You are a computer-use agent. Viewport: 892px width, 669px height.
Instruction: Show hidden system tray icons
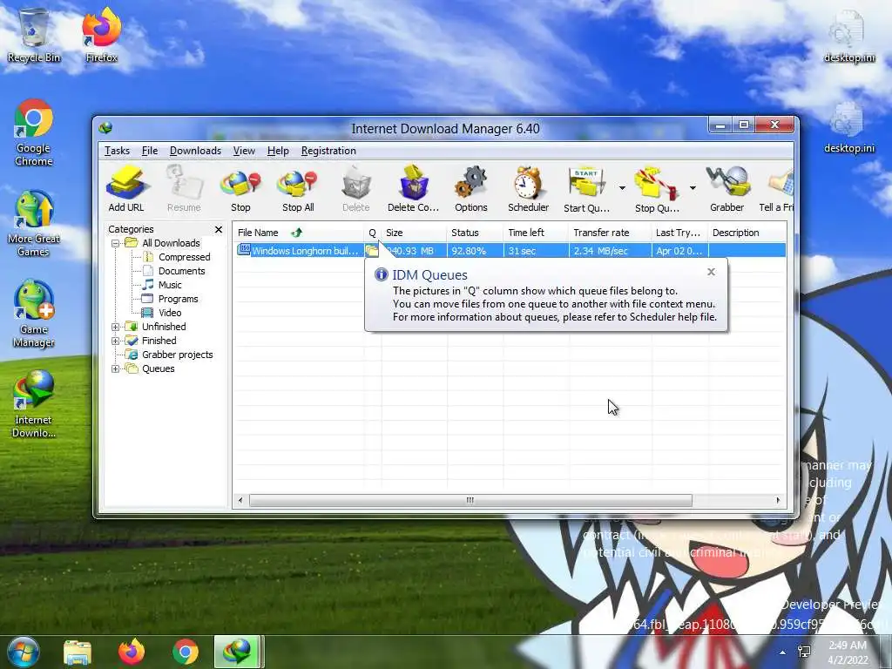tap(783, 652)
